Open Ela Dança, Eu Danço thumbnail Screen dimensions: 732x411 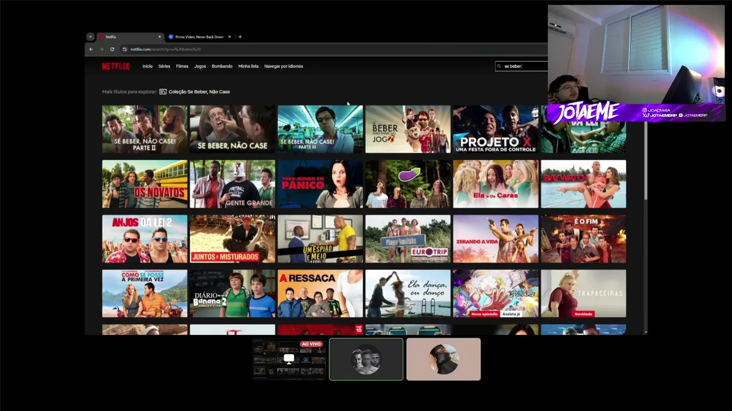click(x=408, y=293)
